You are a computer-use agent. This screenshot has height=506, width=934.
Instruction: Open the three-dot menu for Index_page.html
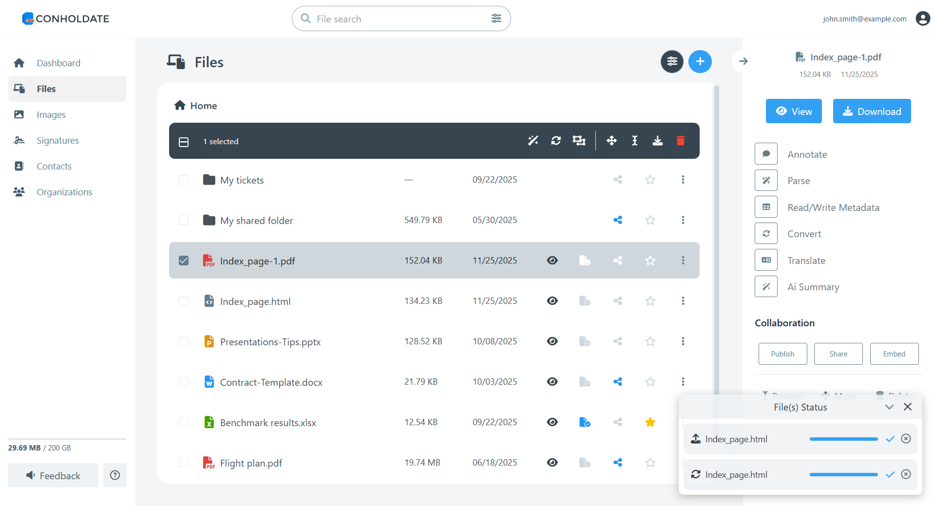point(683,301)
